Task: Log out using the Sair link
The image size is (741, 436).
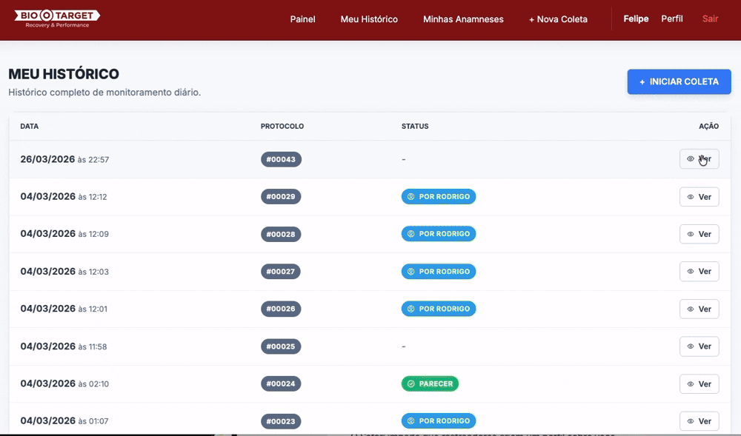Action: click(710, 19)
